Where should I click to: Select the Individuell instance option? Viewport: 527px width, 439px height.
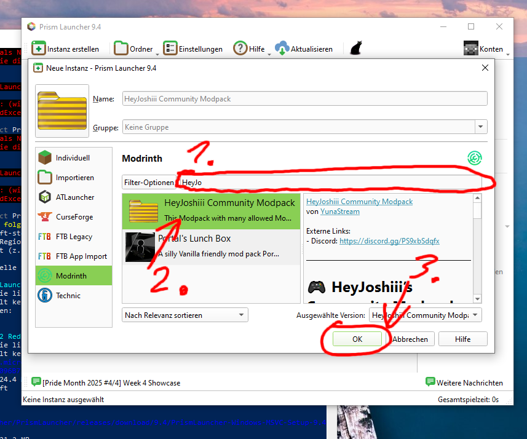click(73, 157)
